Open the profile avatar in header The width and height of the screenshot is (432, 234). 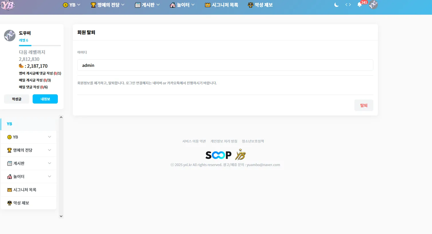click(x=373, y=5)
